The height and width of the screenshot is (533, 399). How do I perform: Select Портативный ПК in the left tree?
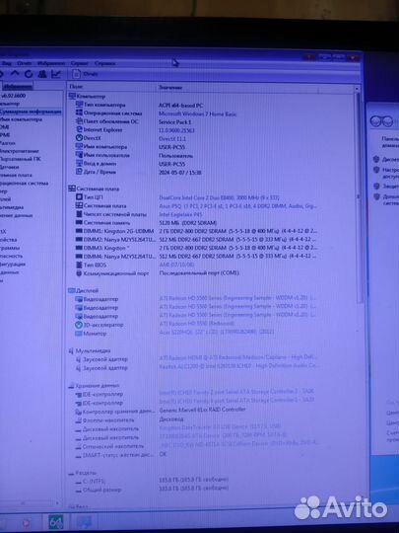tap(20, 159)
